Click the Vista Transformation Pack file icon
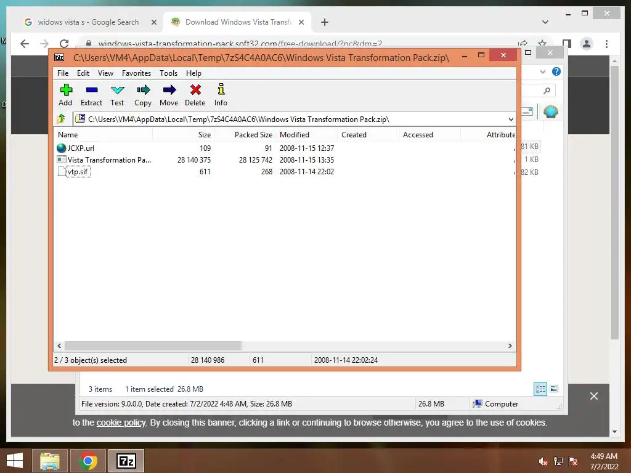The image size is (631, 473). (61, 160)
